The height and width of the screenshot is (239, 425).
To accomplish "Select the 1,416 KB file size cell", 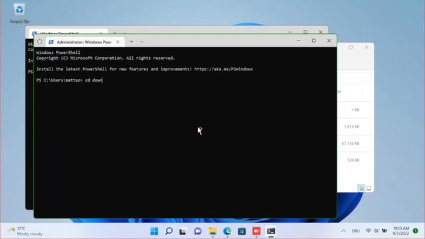I will point(351,127).
